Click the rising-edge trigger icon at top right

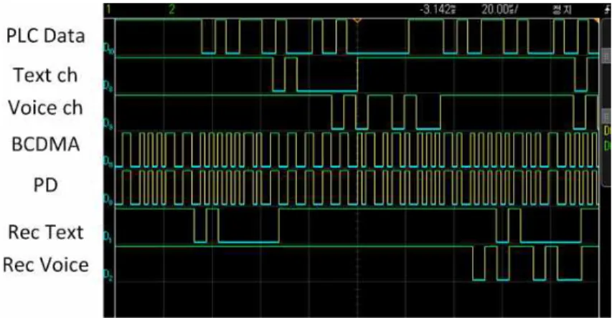[x=607, y=11]
